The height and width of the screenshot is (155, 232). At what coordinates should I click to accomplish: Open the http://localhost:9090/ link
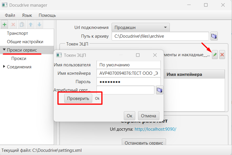coord(155,129)
